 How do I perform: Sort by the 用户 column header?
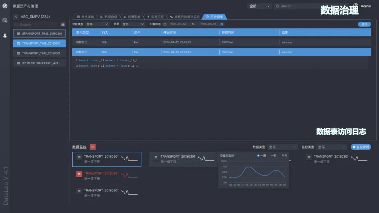(x=137, y=32)
